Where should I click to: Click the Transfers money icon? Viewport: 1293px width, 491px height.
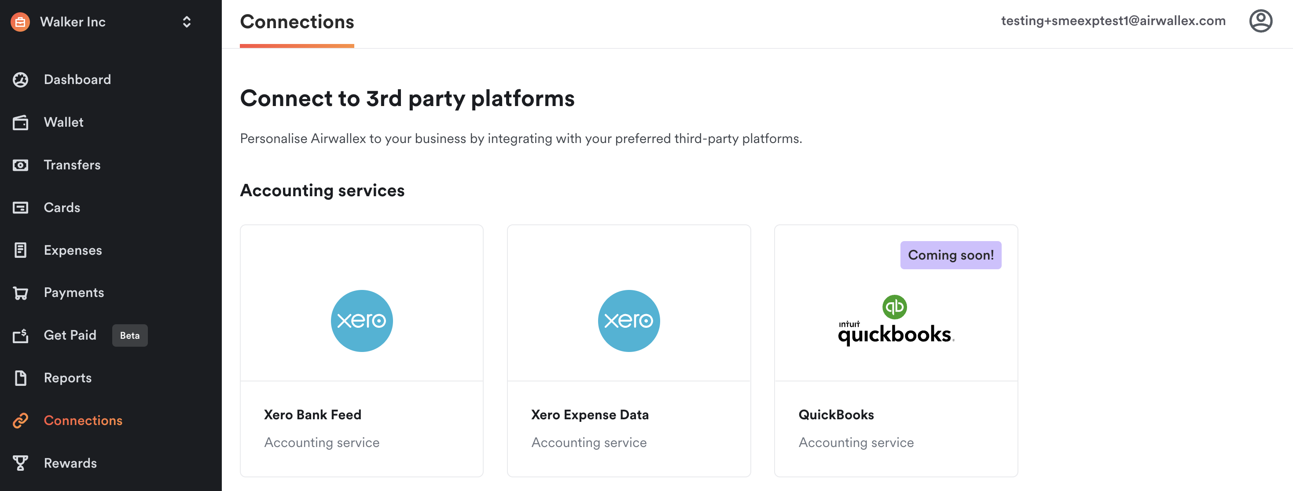point(21,165)
